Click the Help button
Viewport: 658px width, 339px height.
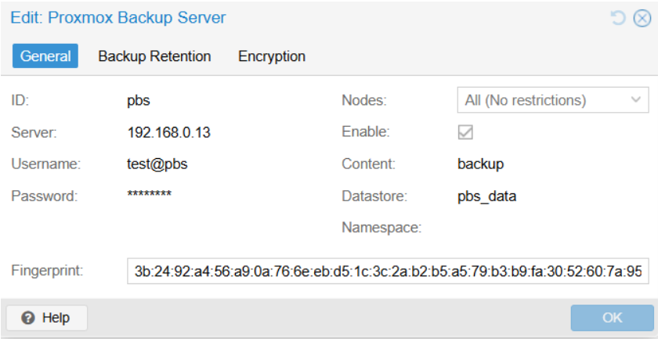click(46, 318)
